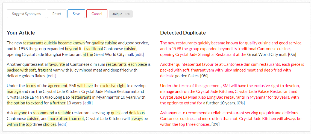This screenshot has height=134, width=311.
Task: Select highlighted 'each piece' in Your Article
Action: click(x=138, y=64)
